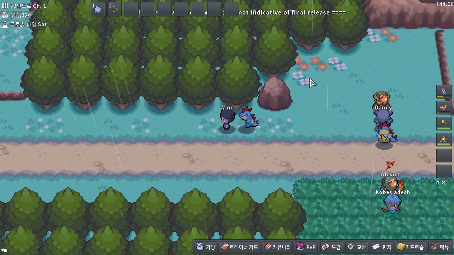Open the 커뮤니티 community panel
Image resolution: width=454 pixels, height=255 pixels.
(277, 247)
